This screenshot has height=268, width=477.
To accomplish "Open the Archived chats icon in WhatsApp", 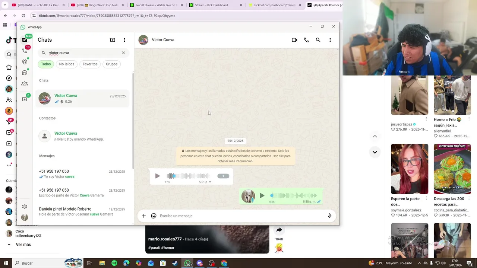I will click(x=25, y=99).
